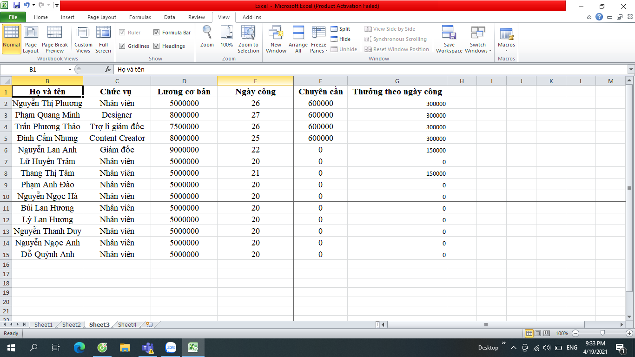Set zoom to 100% button
This screenshot has width=635, height=357.
(x=226, y=37)
